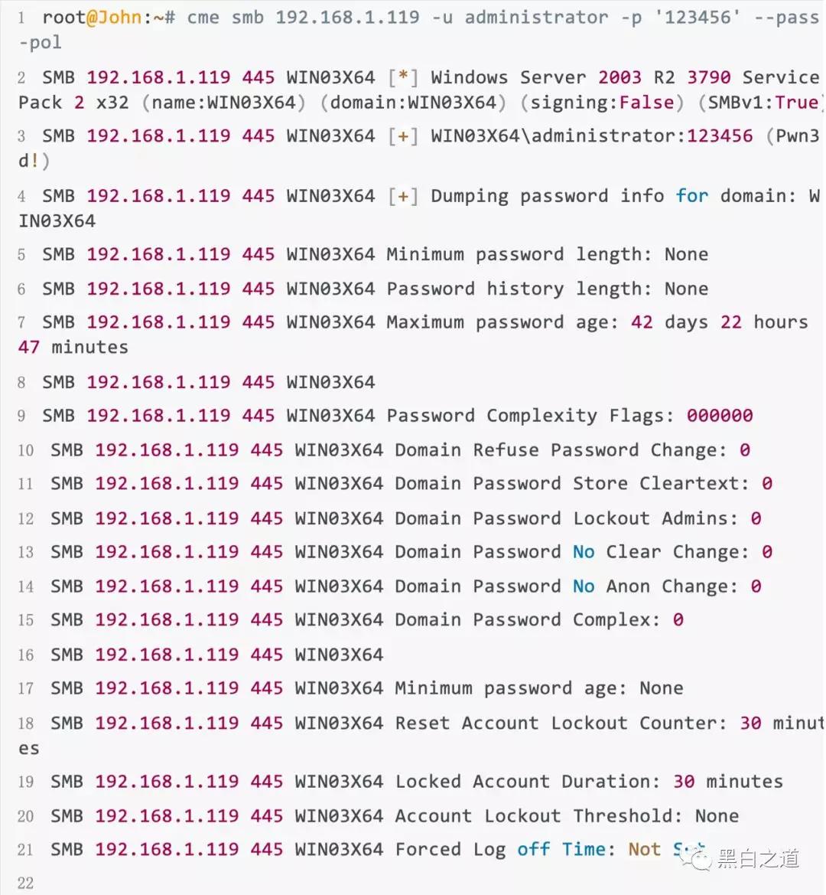826x895 pixels.
Task: Click Locked Account Duration 30 value
Action: 684,782
